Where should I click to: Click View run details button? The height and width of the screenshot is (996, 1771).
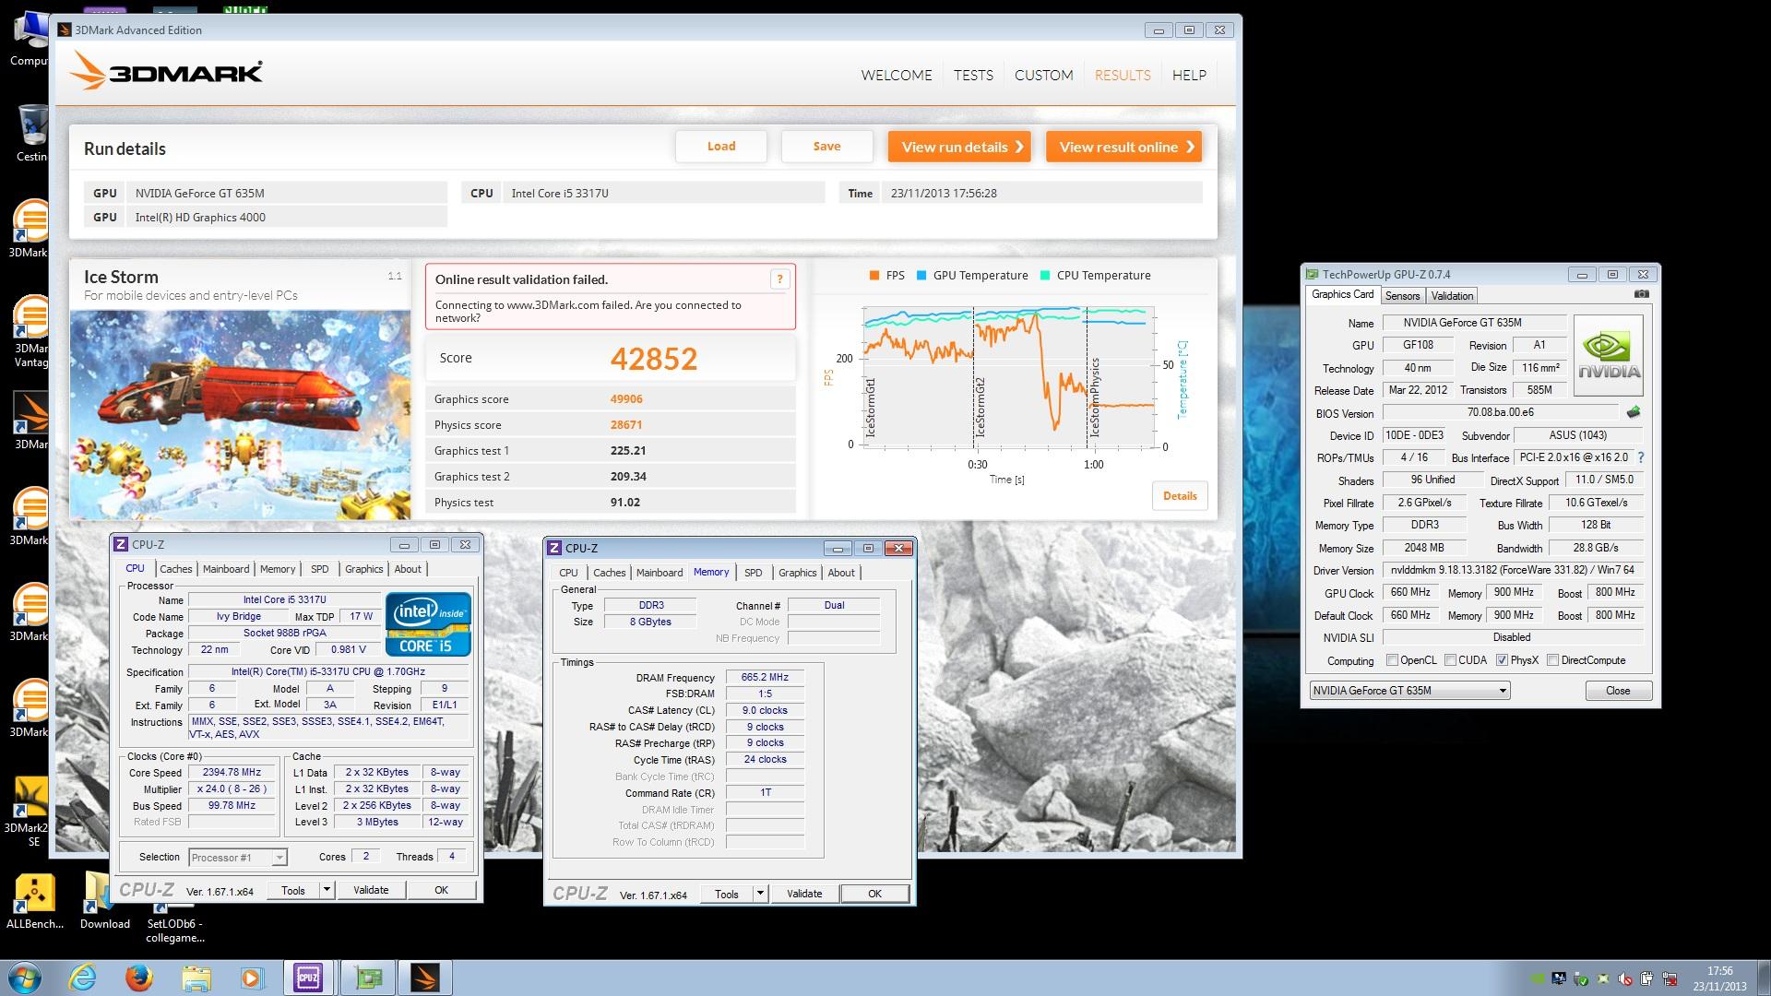click(959, 147)
